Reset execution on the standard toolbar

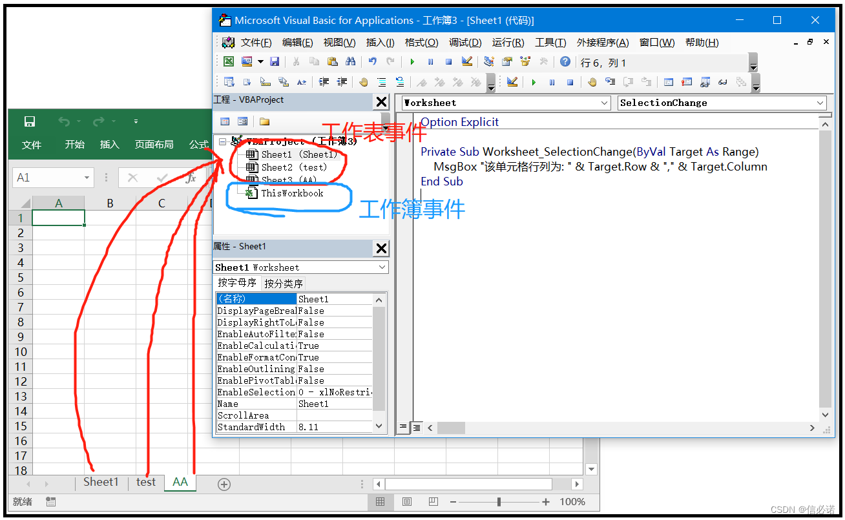point(448,61)
